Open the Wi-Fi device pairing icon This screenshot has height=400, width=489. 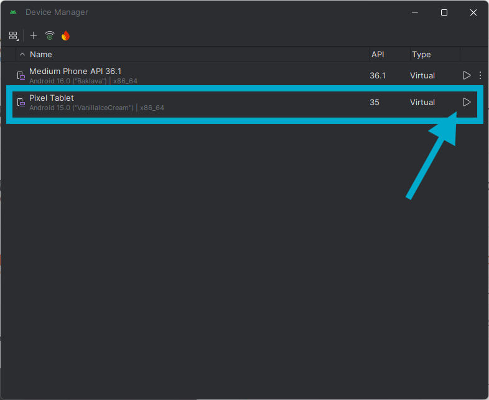pyautogui.click(x=50, y=35)
